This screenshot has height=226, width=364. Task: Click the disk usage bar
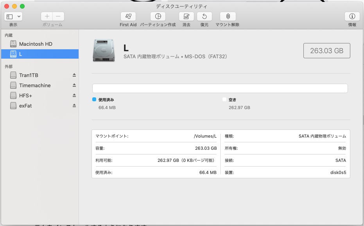pyautogui.click(x=220, y=88)
